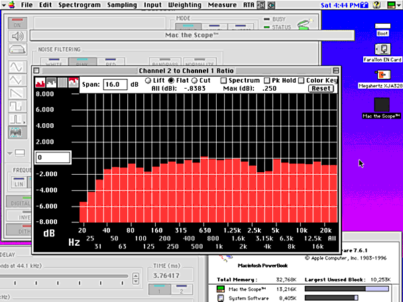Screen dimensions: 403x302
Task: Click the 0 dB reference level field
Action: [x=52, y=158]
